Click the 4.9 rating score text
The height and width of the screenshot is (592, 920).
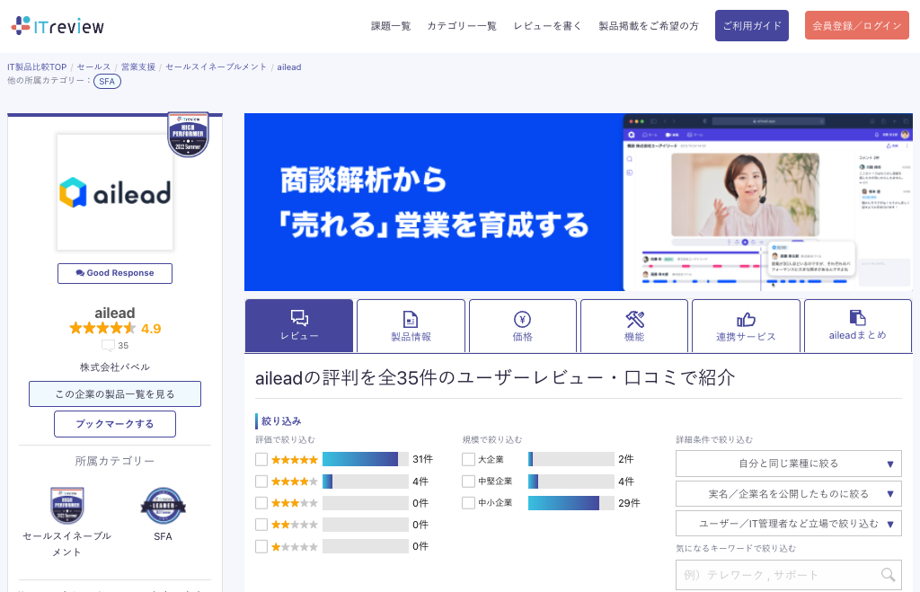[x=151, y=329]
